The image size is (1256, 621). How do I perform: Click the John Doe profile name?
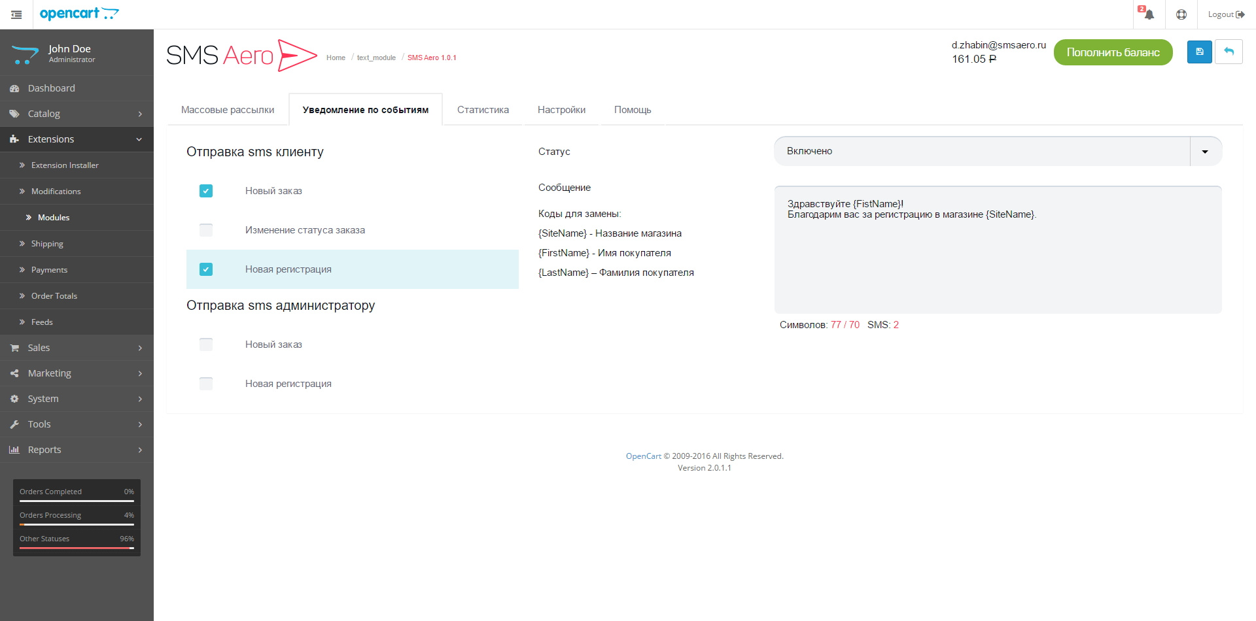[x=69, y=49]
